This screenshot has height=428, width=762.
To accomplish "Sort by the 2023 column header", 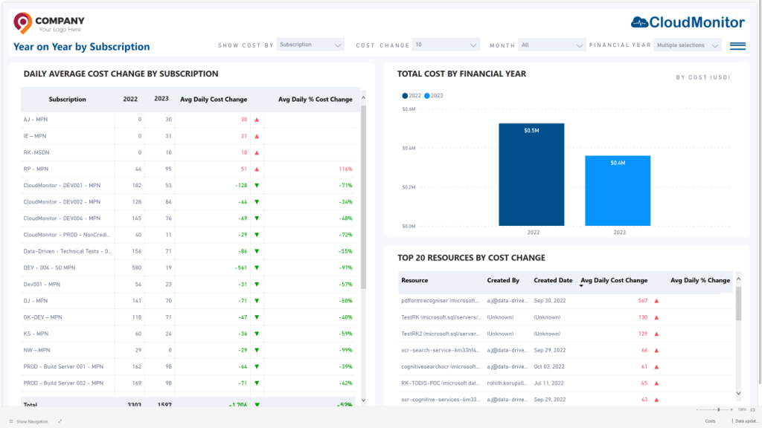I will (x=161, y=99).
